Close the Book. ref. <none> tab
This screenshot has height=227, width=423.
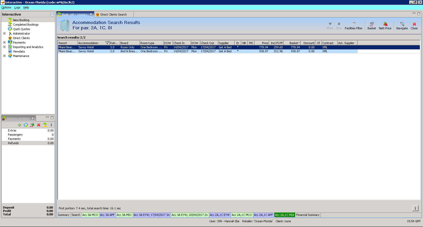point(91,15)
